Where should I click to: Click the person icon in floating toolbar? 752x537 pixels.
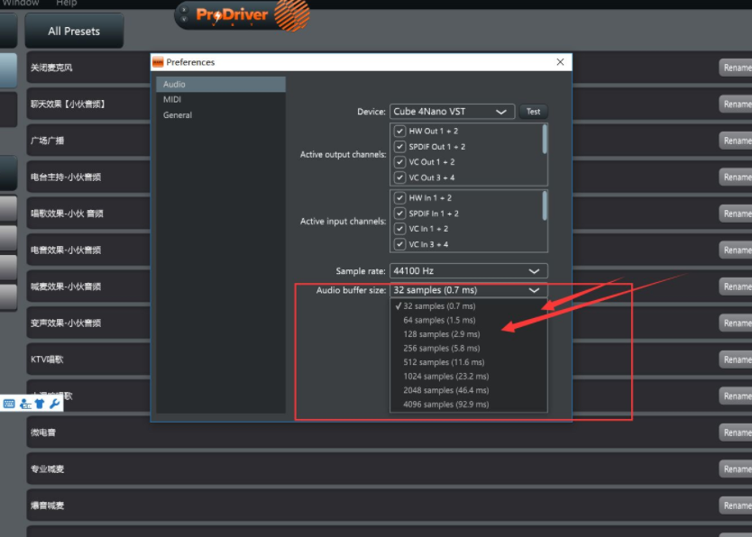point(25,404)
